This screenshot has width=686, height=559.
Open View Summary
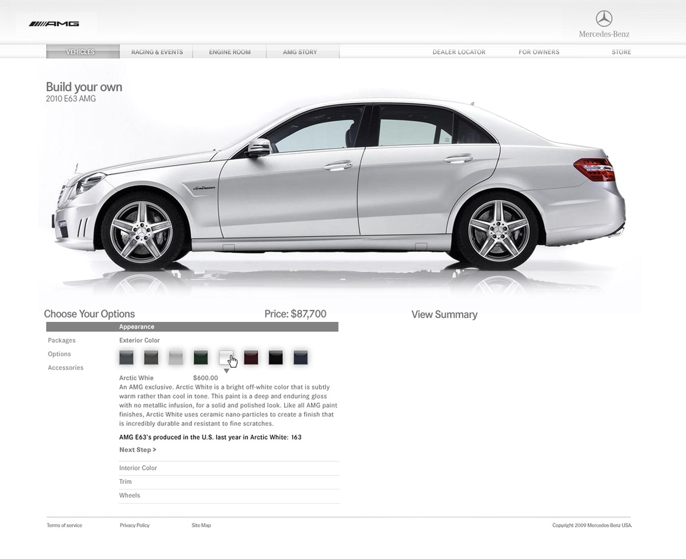pyautogui.click(x=444, y=315)
